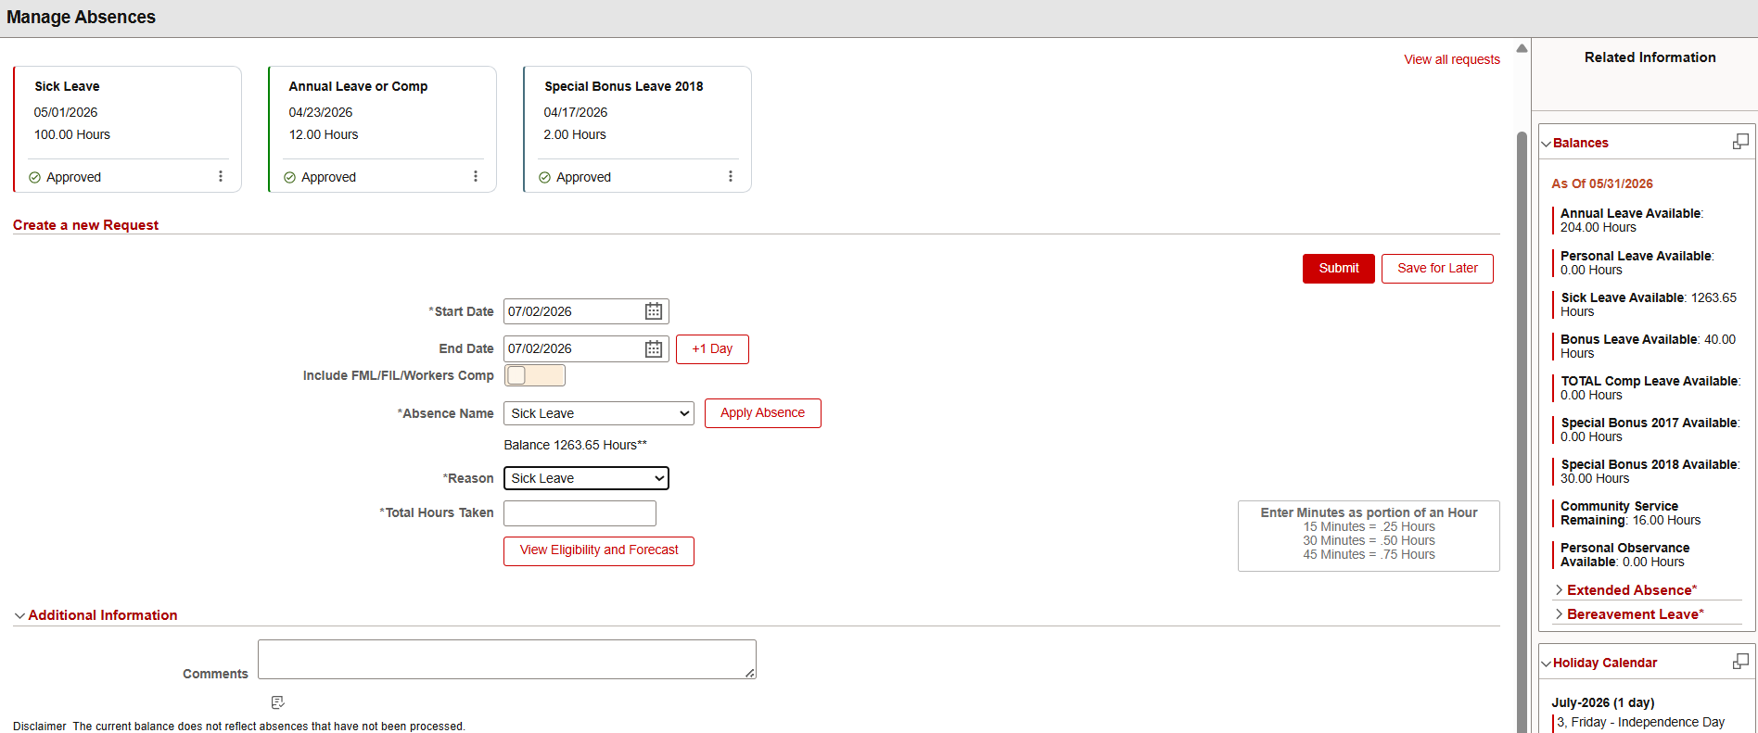Open End Date calendar picker
The height and width of the screenshot is (733, 1758).
click(654, 348)
